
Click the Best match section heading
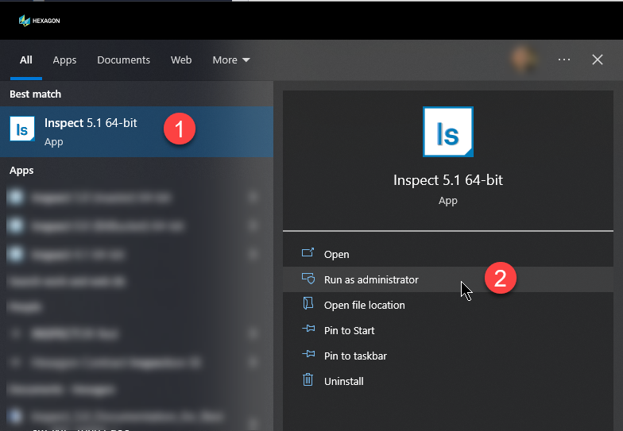(35, 94)
